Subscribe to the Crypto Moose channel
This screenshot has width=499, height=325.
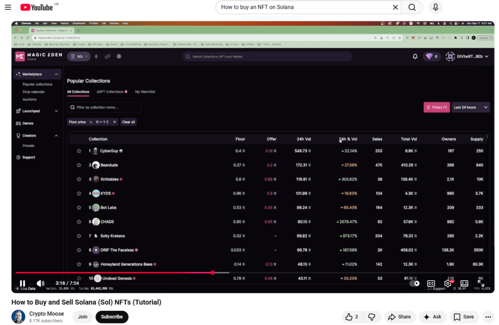(x=112, y=317)
